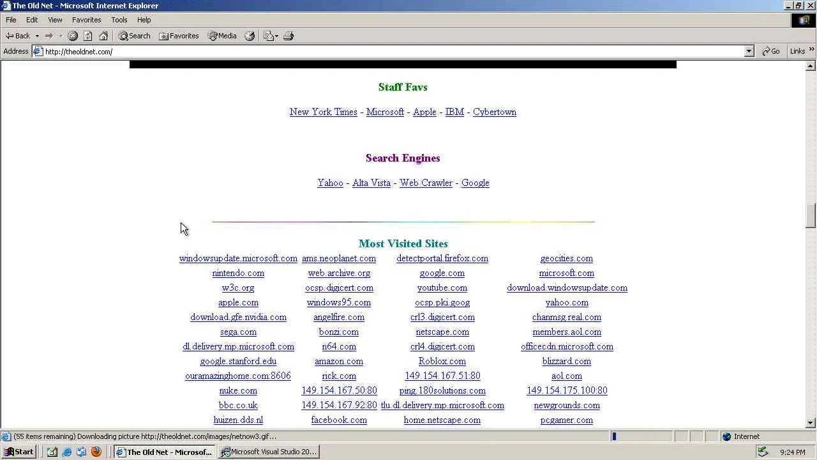
Task: Show the Favorites pane
Action: tap(179, 36)
